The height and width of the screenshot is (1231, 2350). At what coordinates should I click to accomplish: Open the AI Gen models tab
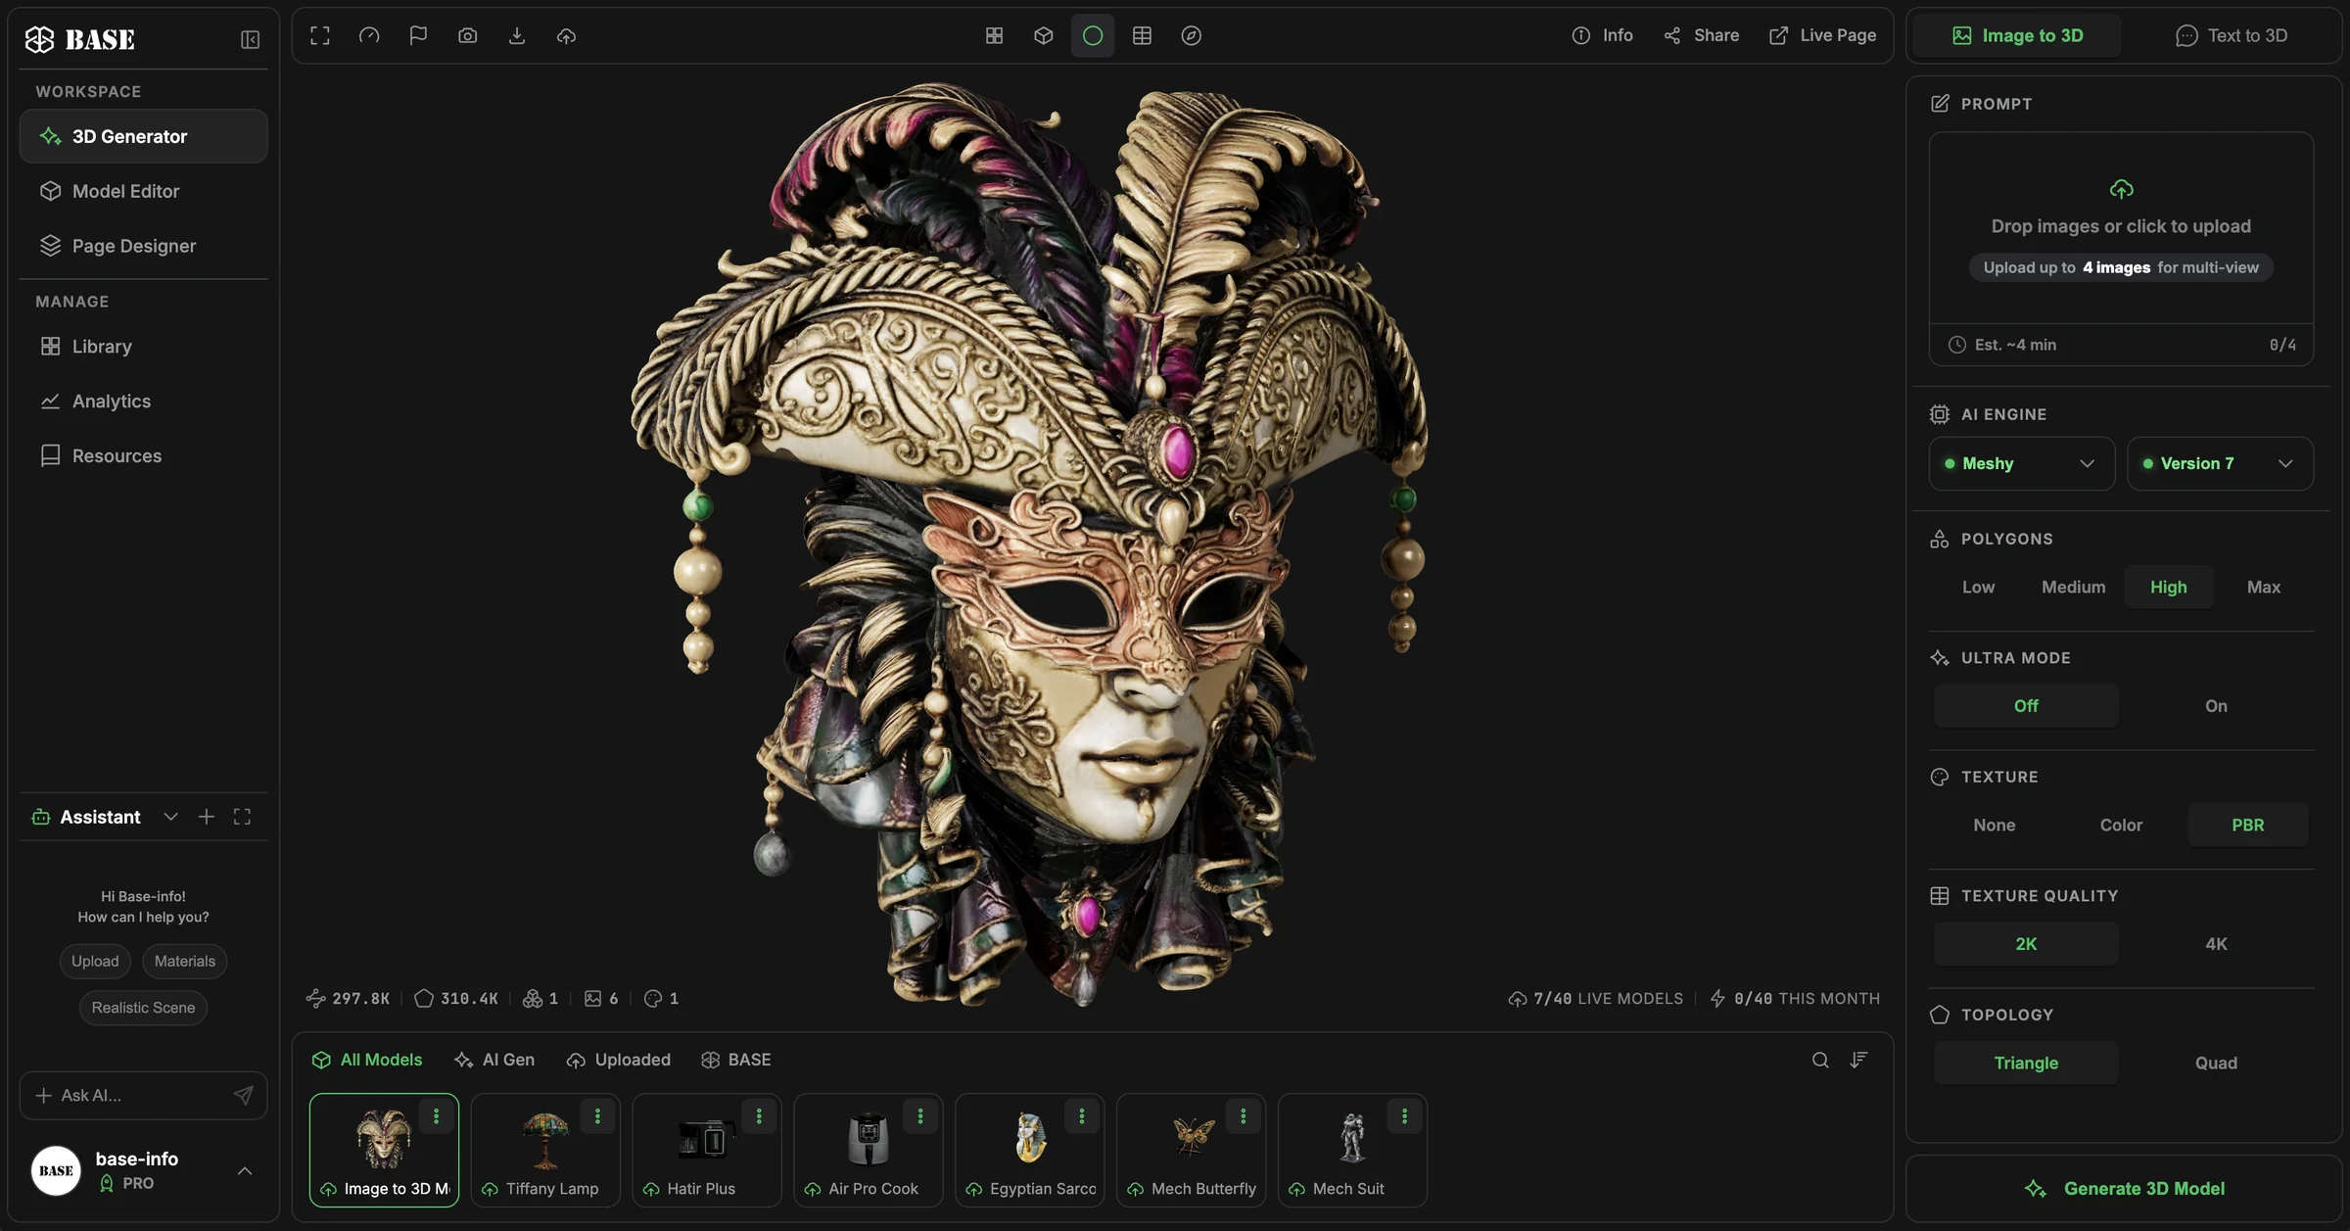(494, 1060)
